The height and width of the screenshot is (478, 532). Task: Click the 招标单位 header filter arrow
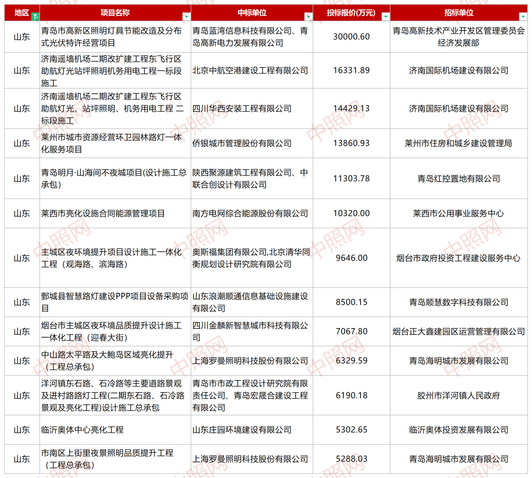(523, 17)
